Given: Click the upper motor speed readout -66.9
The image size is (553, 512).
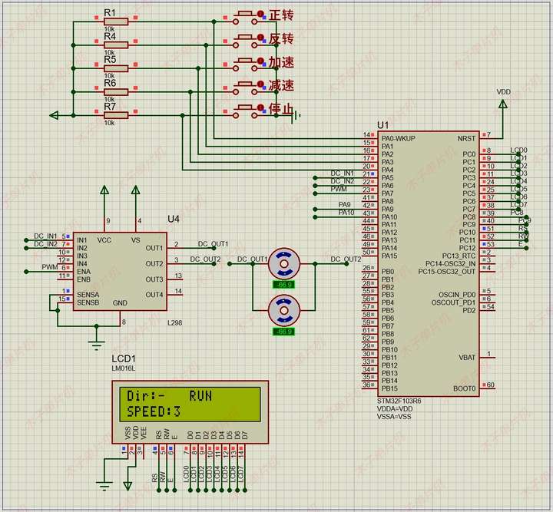Looking at the screenshot, I should (x=284, y=285).
